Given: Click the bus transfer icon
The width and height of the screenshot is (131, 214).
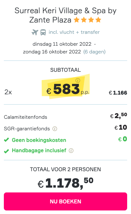Looking at the screenshot, I should pyautogui.click(x=43, y=33).
